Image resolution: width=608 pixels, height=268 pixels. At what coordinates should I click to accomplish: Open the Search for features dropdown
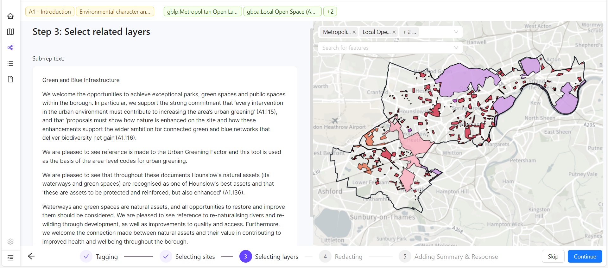point(390,48)
